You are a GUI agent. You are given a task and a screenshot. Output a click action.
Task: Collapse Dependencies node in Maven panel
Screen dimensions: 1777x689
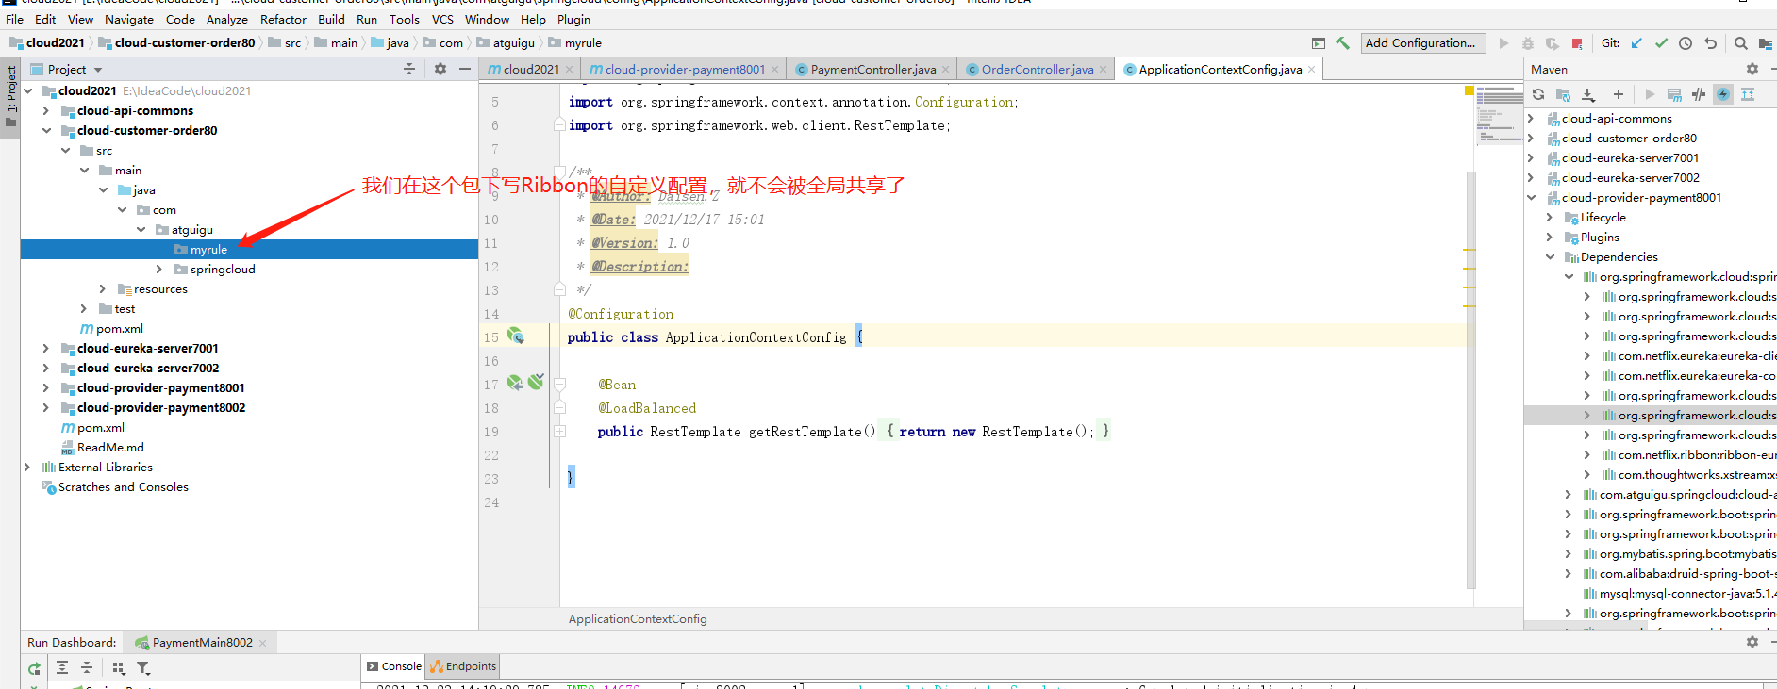point(1550,256)
